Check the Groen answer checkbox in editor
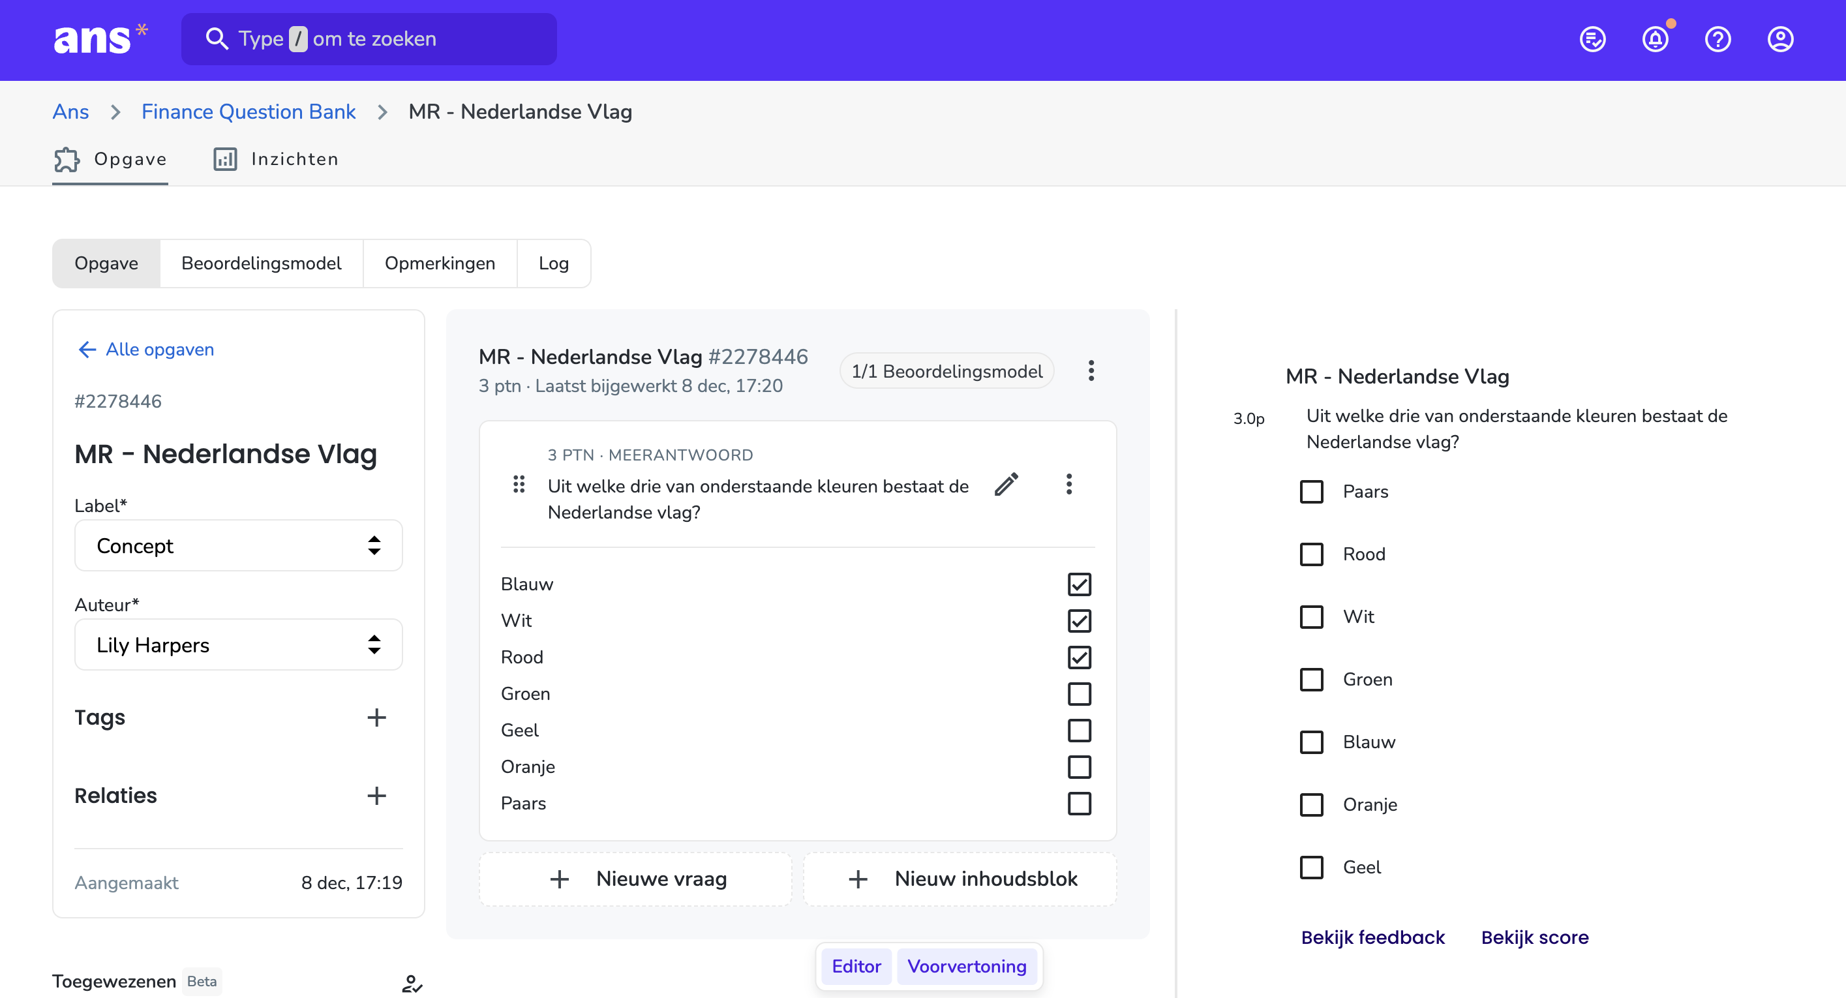1846x998 pixels. click(1079, 693)
